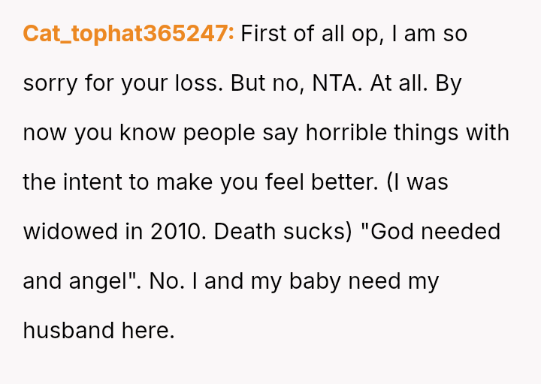Click the opening parenthesis text "(I was"
This screenshot has width=541, height=384.
point(417,182)
